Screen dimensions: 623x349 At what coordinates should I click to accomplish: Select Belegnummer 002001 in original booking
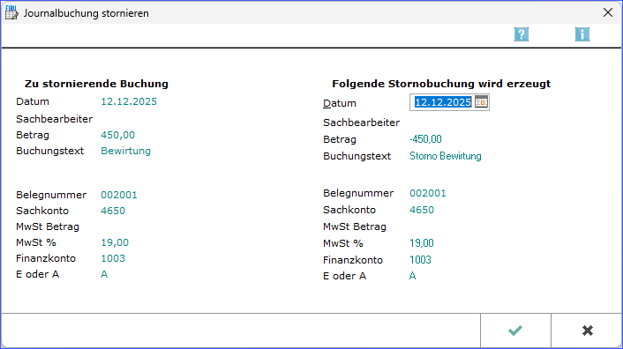click(119, 195)
